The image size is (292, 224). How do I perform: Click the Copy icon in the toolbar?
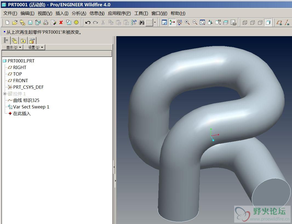point(111,22)
